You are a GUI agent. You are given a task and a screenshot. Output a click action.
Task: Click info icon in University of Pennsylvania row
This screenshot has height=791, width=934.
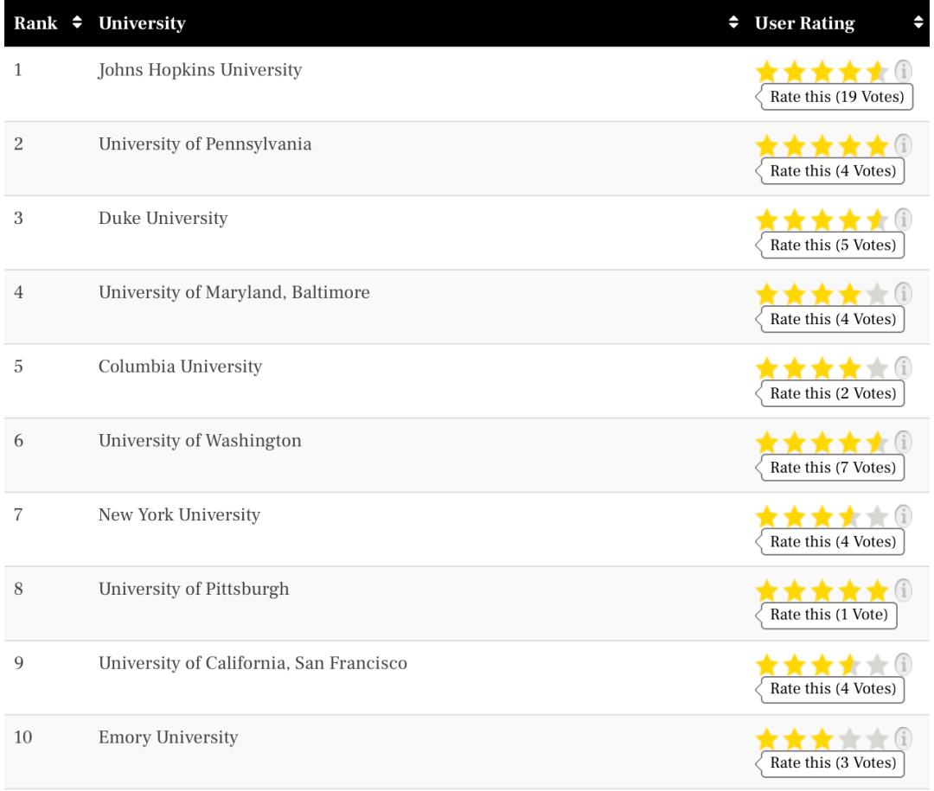point(903,144)
